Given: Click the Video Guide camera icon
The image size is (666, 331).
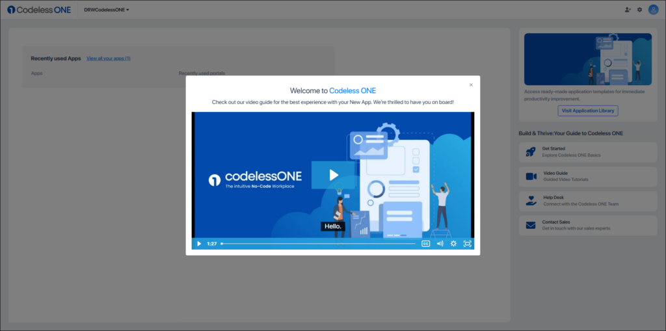Looking at the screenshot, I should (531, 176).
